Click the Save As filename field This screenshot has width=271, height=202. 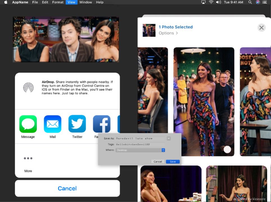coord(140,138)
